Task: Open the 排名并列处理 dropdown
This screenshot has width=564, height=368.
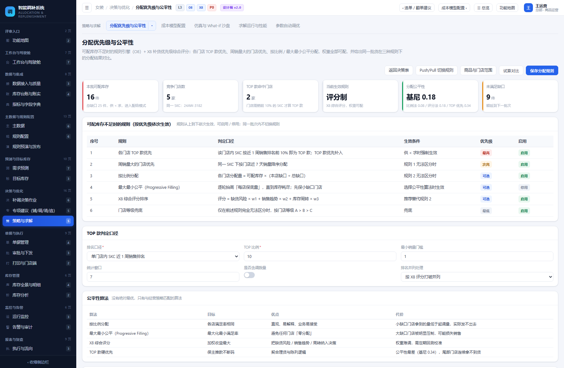Action: click(x=477, y=277)
